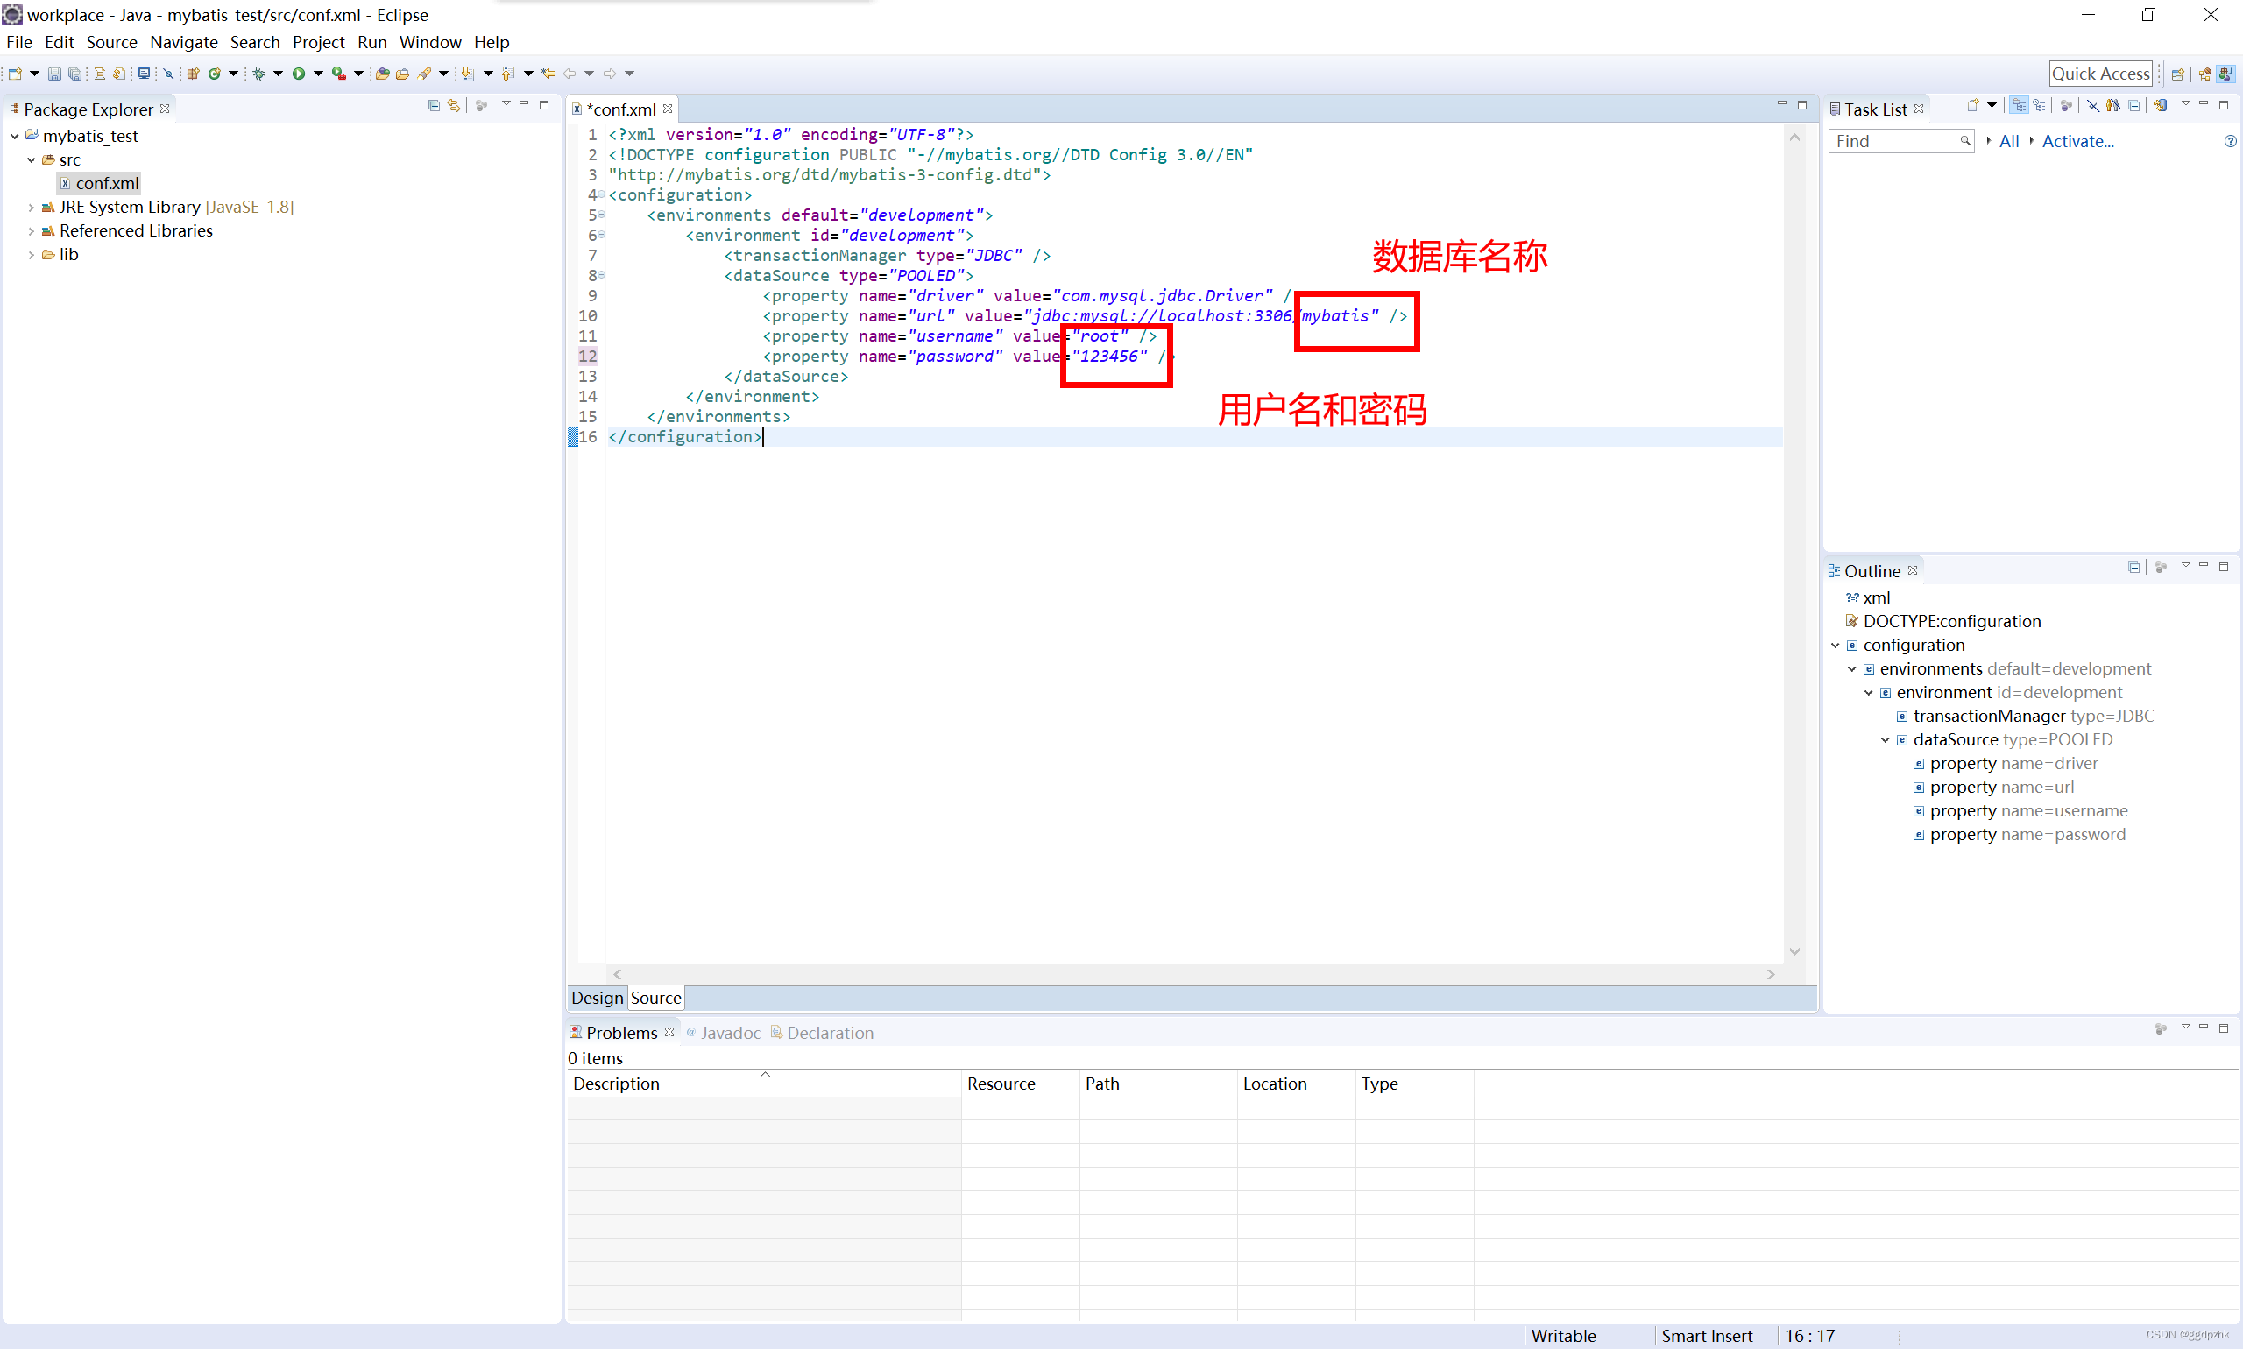
Task: Click the Task List help question icon
Action: 2229,141
